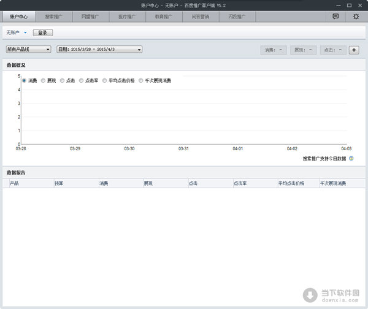Image resolution: width=368 pixels, height=309 pixels.
Task: Click the 点击率 column header
Action: point(255,183)
